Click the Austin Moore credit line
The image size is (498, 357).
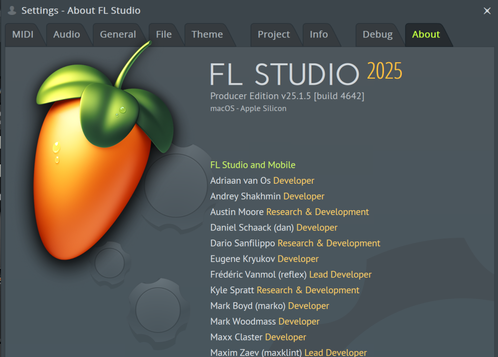tap(289, 212)
